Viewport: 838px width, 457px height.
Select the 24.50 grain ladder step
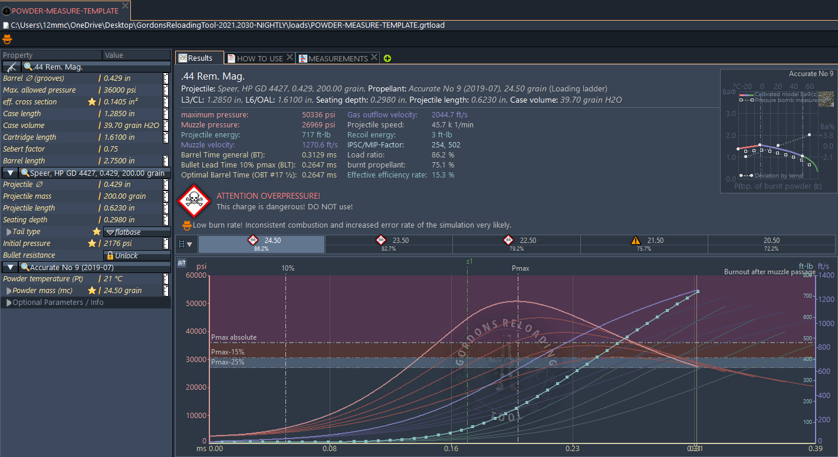(261, 244)
